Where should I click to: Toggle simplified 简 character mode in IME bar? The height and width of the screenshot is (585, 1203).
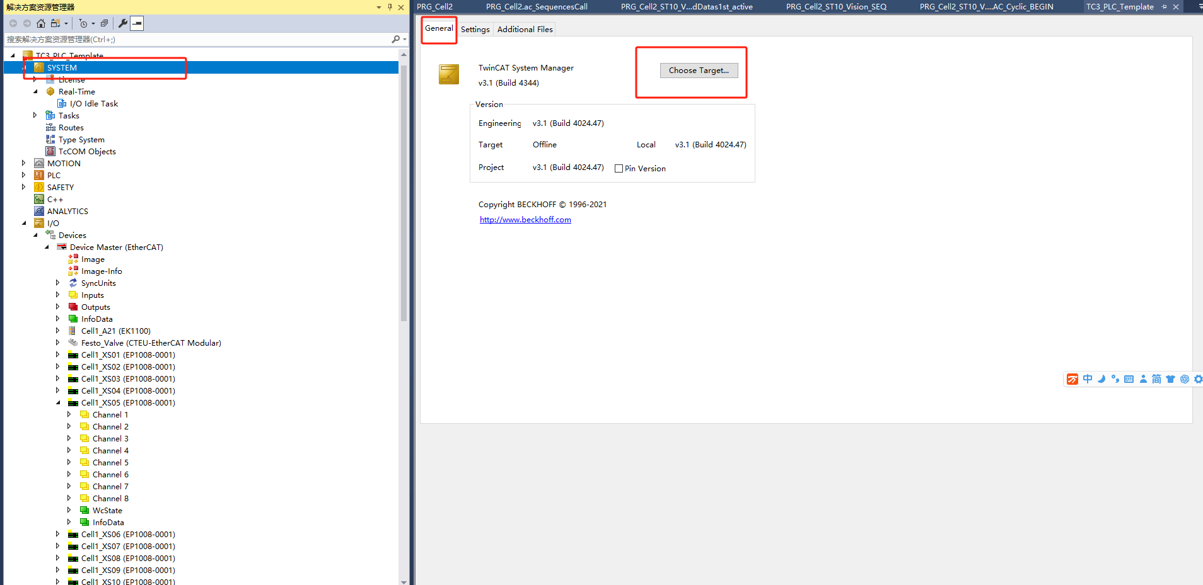[1156, 379]
